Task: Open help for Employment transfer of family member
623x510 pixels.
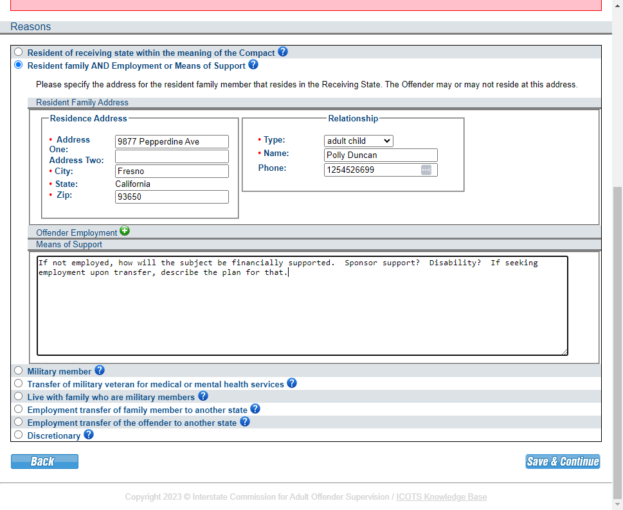Action: tap(255, 409)
